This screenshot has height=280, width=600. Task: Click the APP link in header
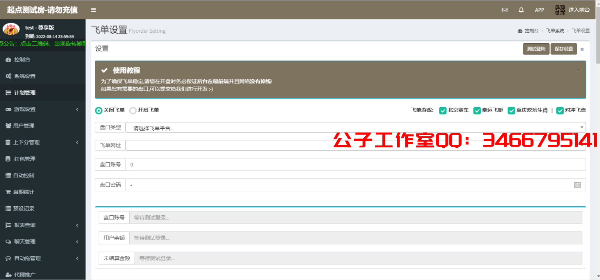pyautogui.click(x=539, y=10)
